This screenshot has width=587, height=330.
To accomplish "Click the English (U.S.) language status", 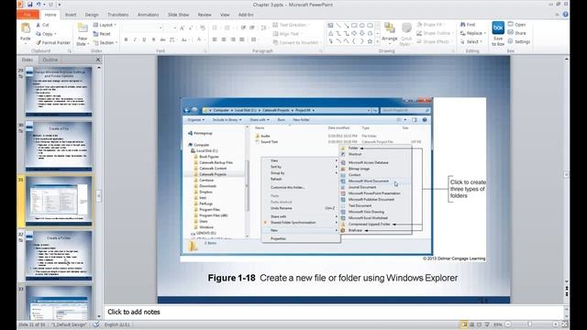I will tap(116, 324).
